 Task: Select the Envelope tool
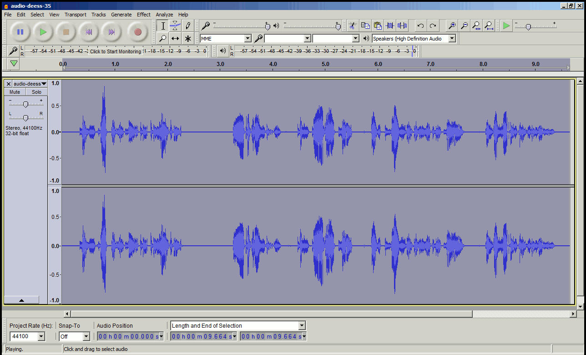point(175,26)
